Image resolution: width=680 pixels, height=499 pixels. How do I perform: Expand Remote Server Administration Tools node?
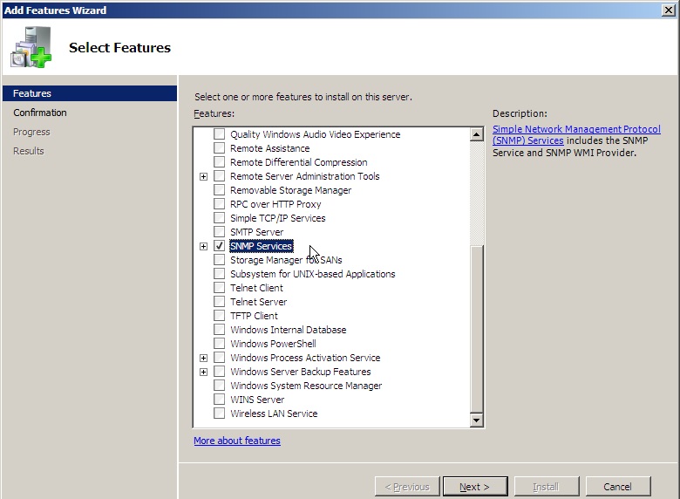[x=204, y=176]
